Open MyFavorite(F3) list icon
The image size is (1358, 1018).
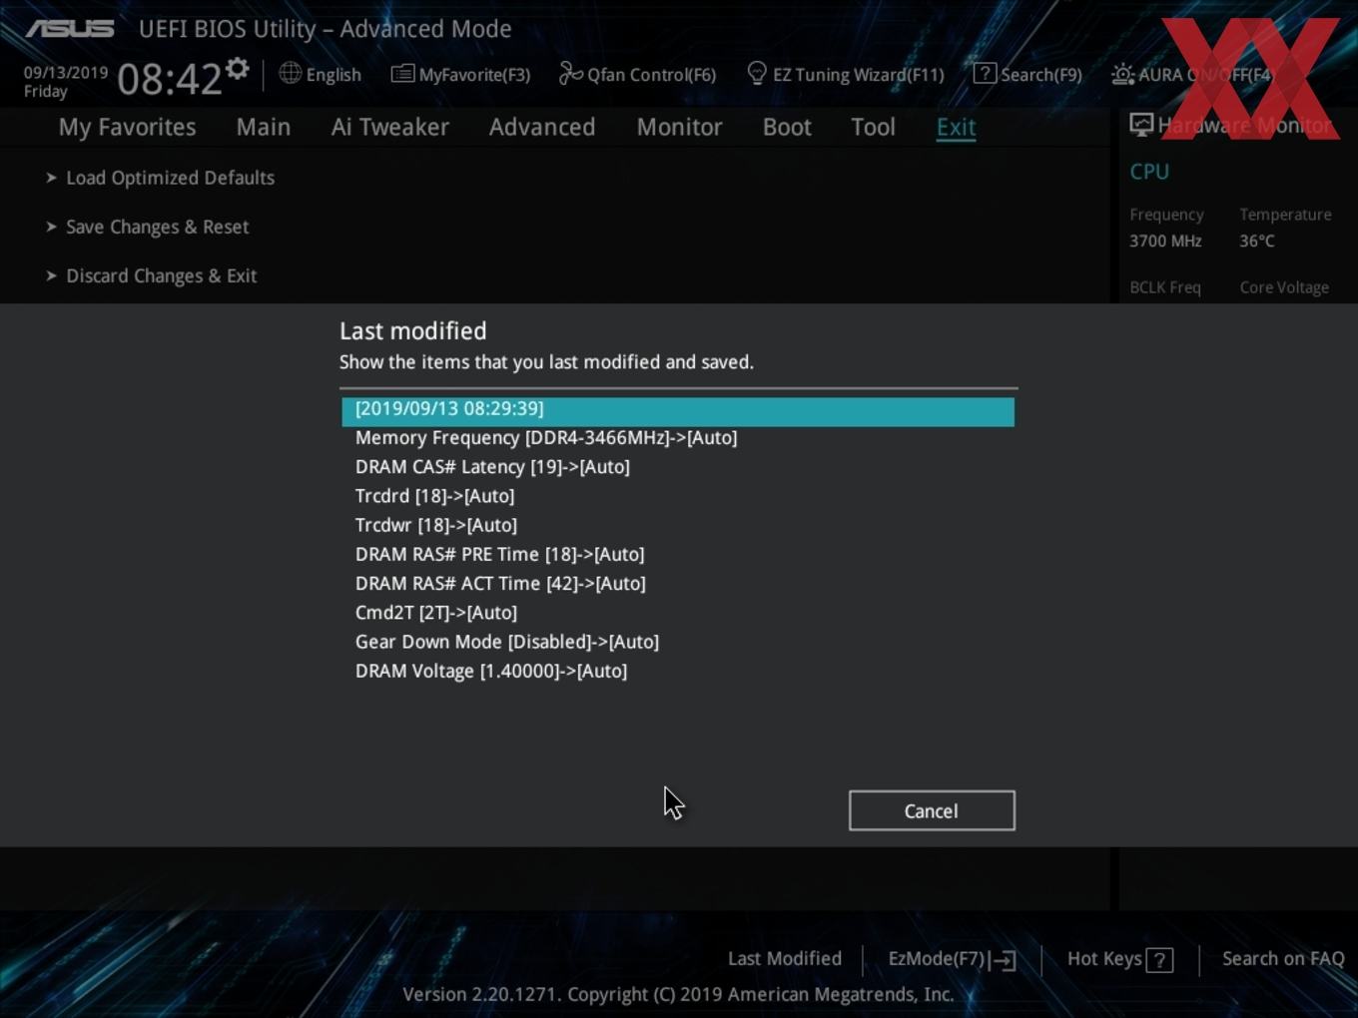point(402,74)
